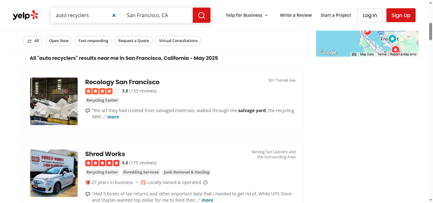Click the speech bubble icon in Recology review
Image resolution: width=433 pixels, height=203 pixels.
click(88, 111)
